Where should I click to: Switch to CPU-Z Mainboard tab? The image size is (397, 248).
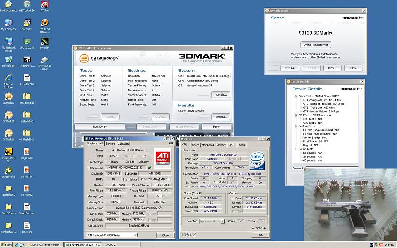[208, 145]
